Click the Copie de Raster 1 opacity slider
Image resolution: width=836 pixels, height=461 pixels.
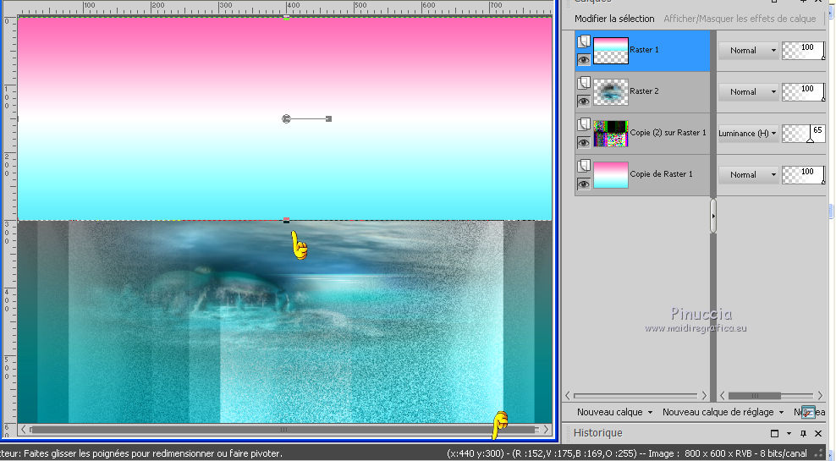point(804,175)
